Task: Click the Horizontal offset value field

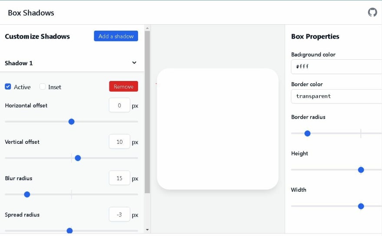Action: tap(119, 105)
